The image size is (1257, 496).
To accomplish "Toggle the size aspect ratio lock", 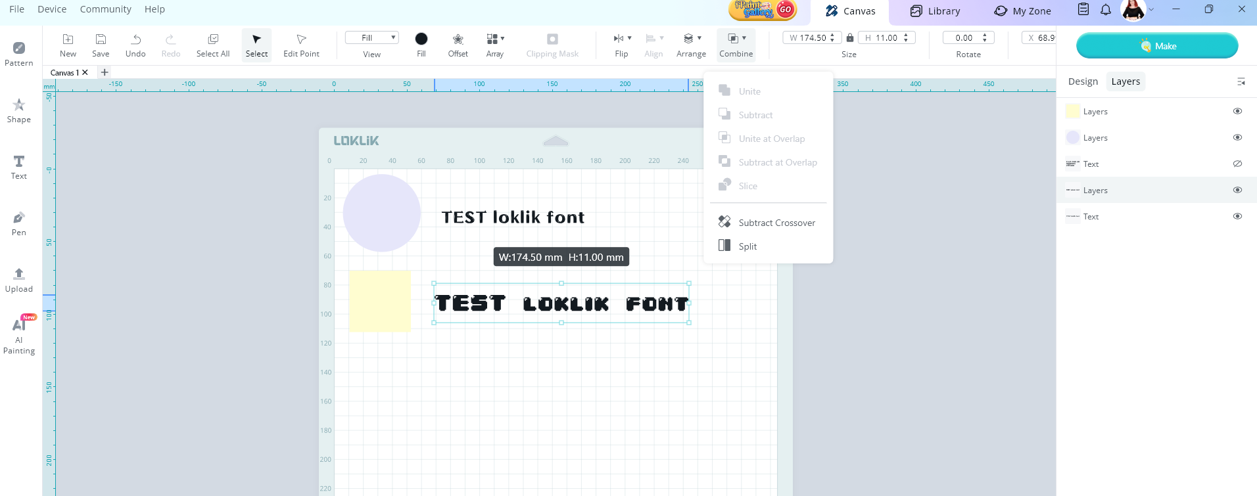I will pyautogui.click(x=850, y=38).
